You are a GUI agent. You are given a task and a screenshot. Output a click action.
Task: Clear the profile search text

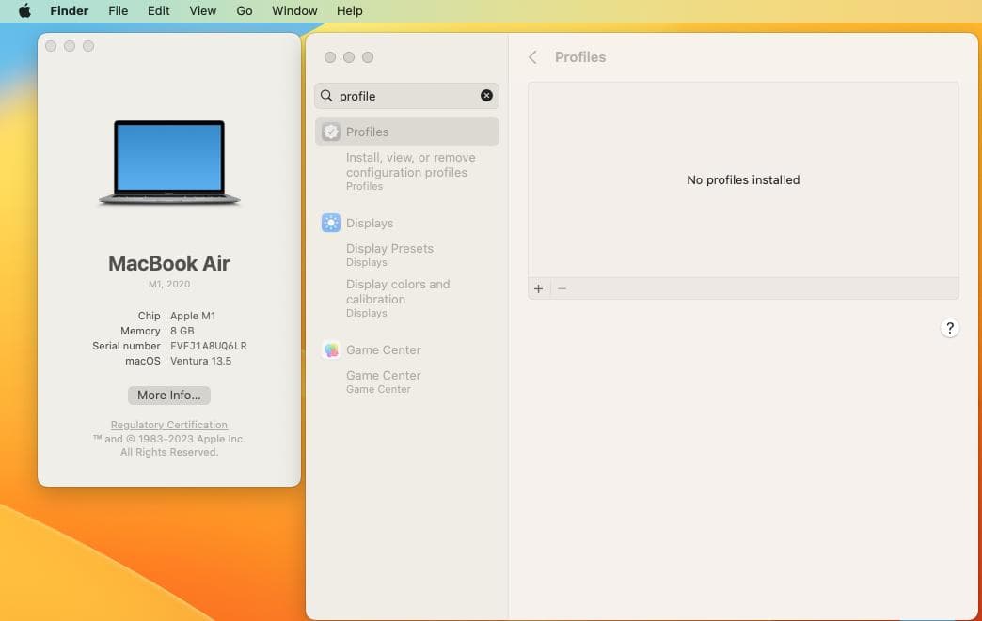[x=486, y=96]
